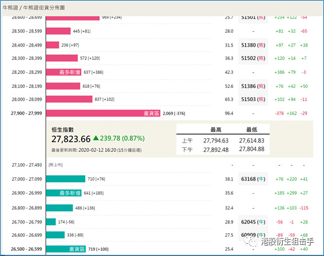This screenshot has height=256, width=324.
Task: Open bull certificate link 63168 (牛)
Action: (253, 179)
